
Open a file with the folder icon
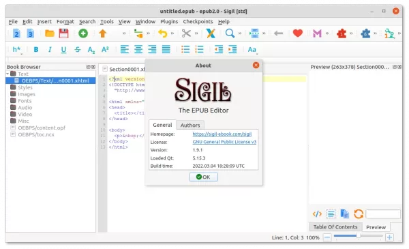[50, 33]
